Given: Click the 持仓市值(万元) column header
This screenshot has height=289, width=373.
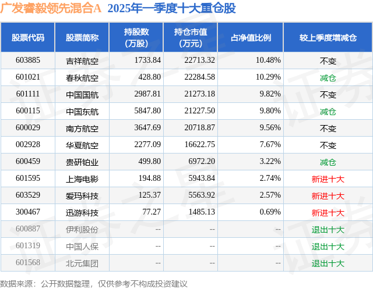Looking at the screenshot, I should (x=191, y=37).
